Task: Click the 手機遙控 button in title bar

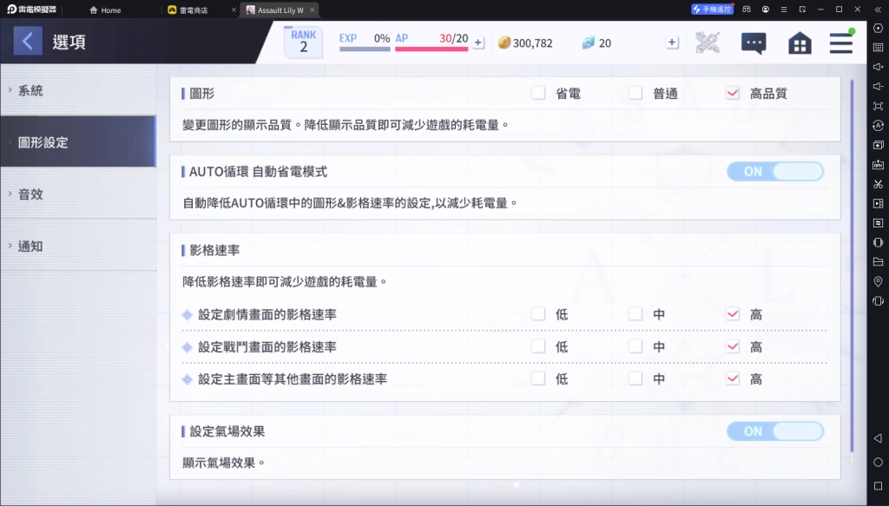Action: click(x=713, y=9)
